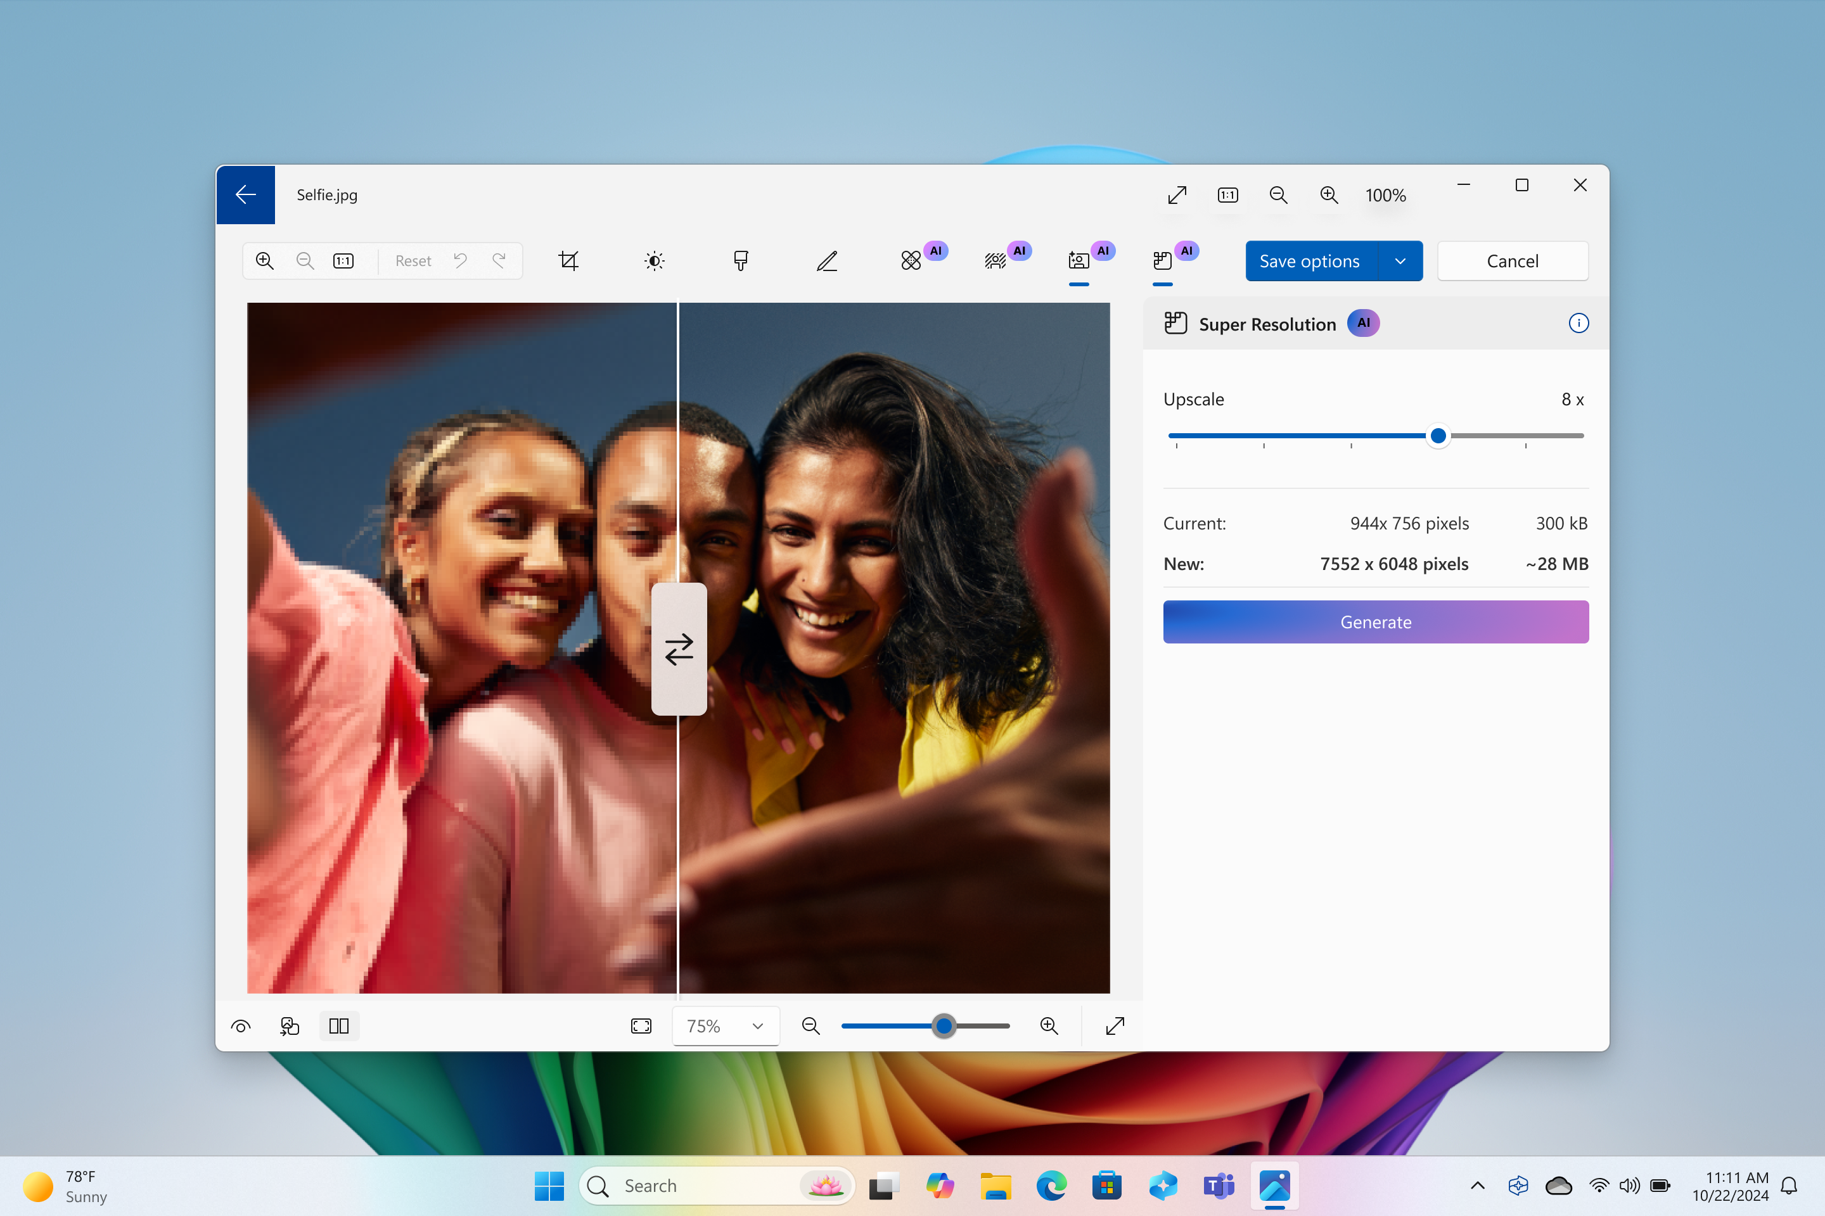The width and height of the screenshot is (1825, 1216).
Task: Click the Crop tool icon
Action: (568, 259)
